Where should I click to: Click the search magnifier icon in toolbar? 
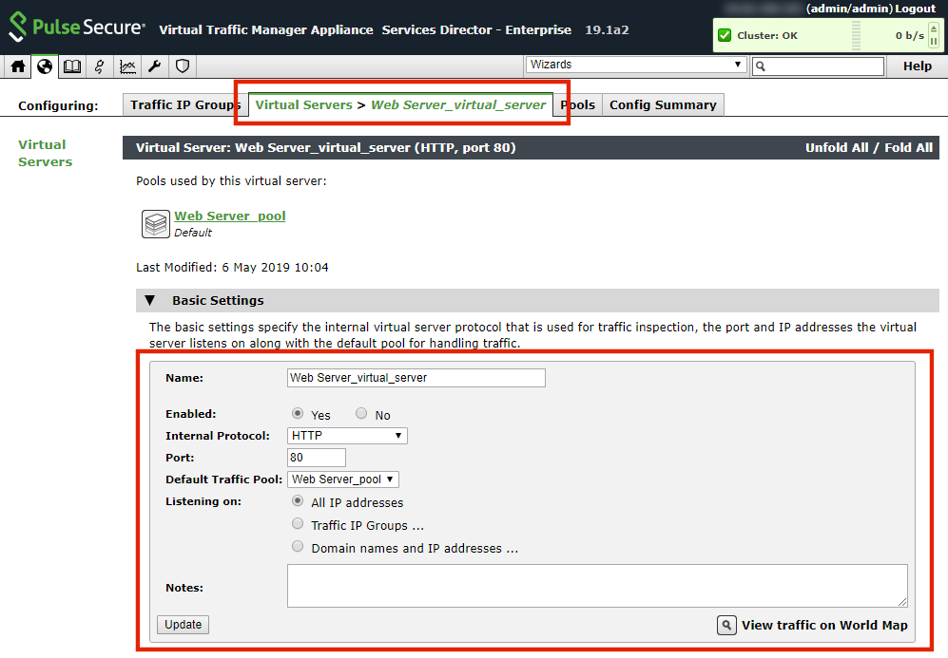pos(761,66)
